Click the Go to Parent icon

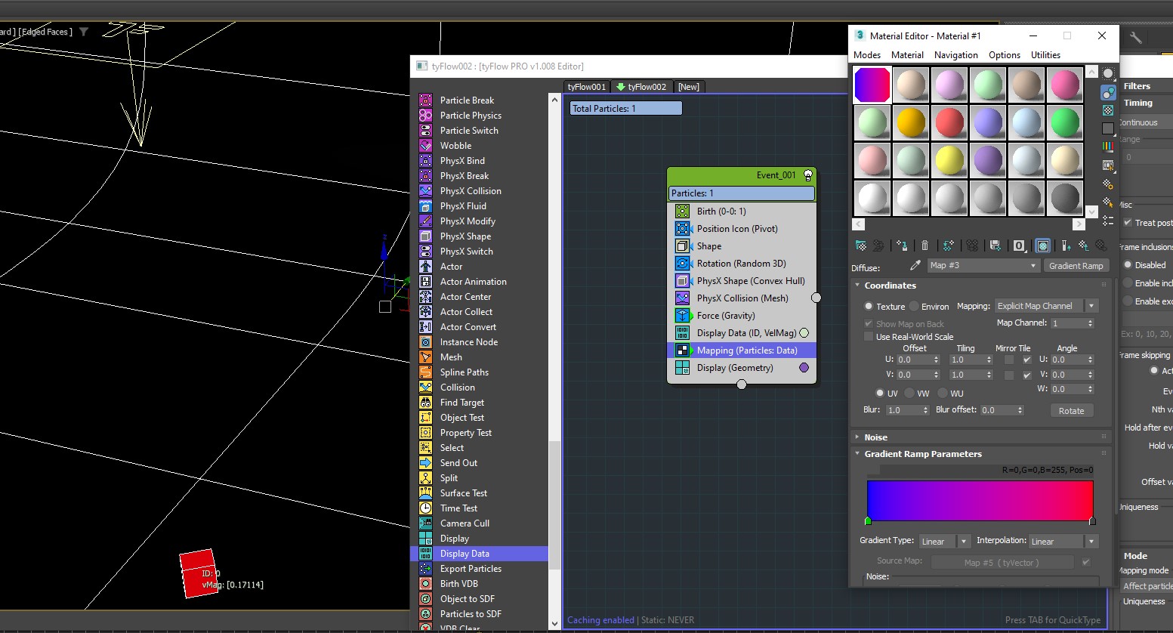(x=1084, y=245)
